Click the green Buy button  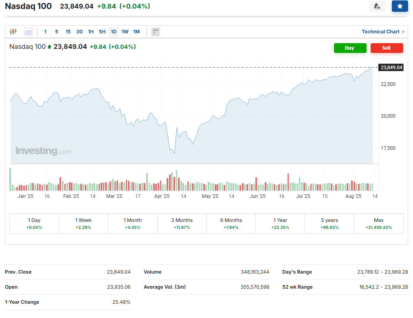[x=350, y=48]
